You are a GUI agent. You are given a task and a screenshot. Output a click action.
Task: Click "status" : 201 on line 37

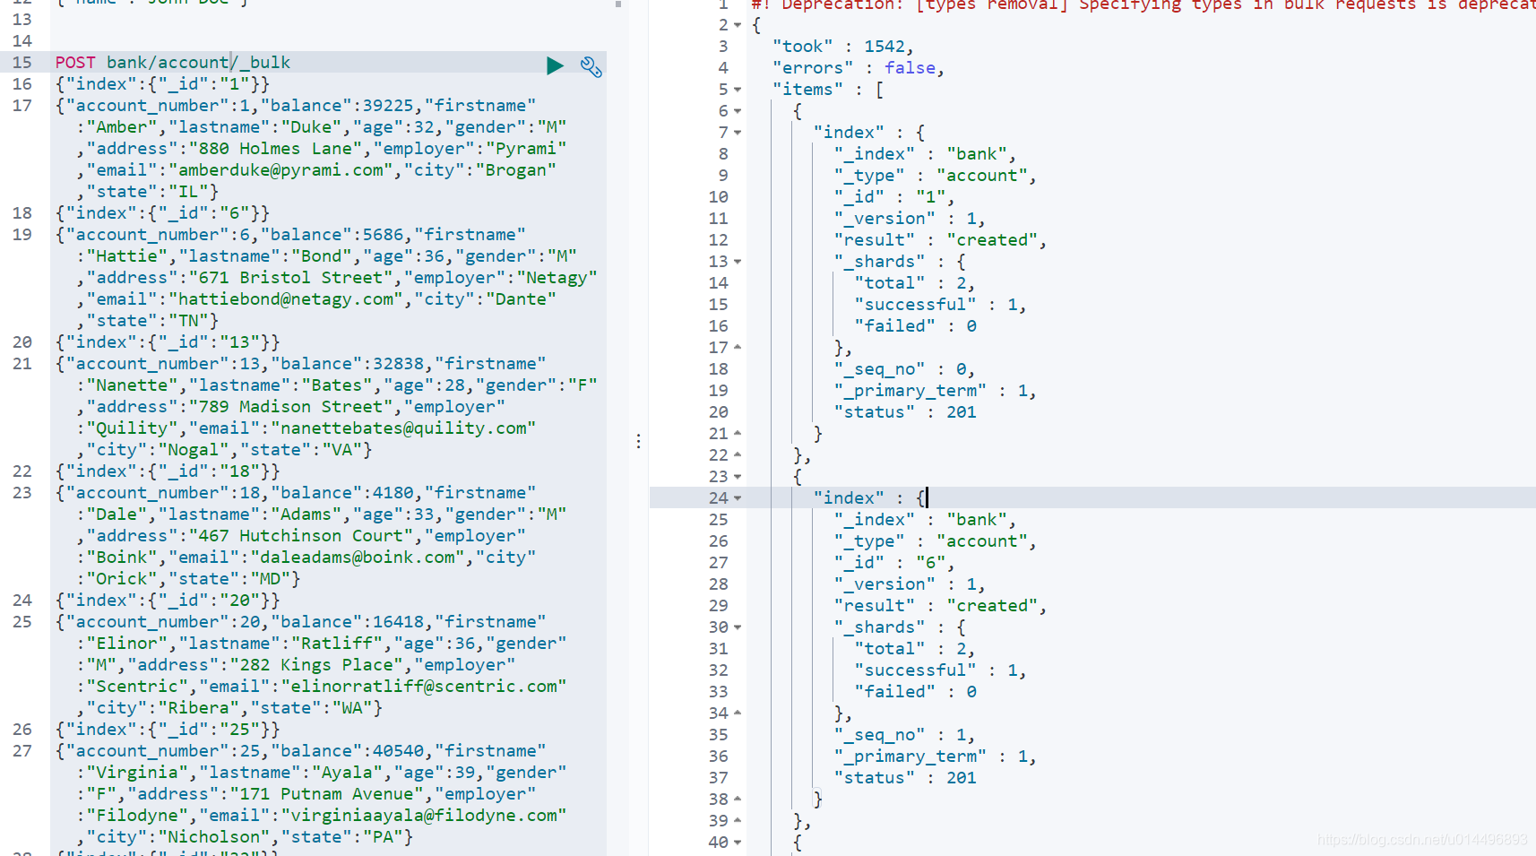click(x=905, y=778)
